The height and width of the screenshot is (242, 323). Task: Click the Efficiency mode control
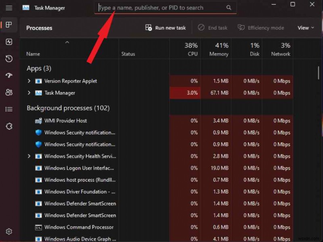(260, 27)
